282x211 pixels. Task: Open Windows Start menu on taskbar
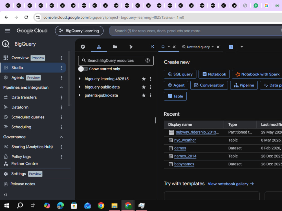(x=7, y=205)
